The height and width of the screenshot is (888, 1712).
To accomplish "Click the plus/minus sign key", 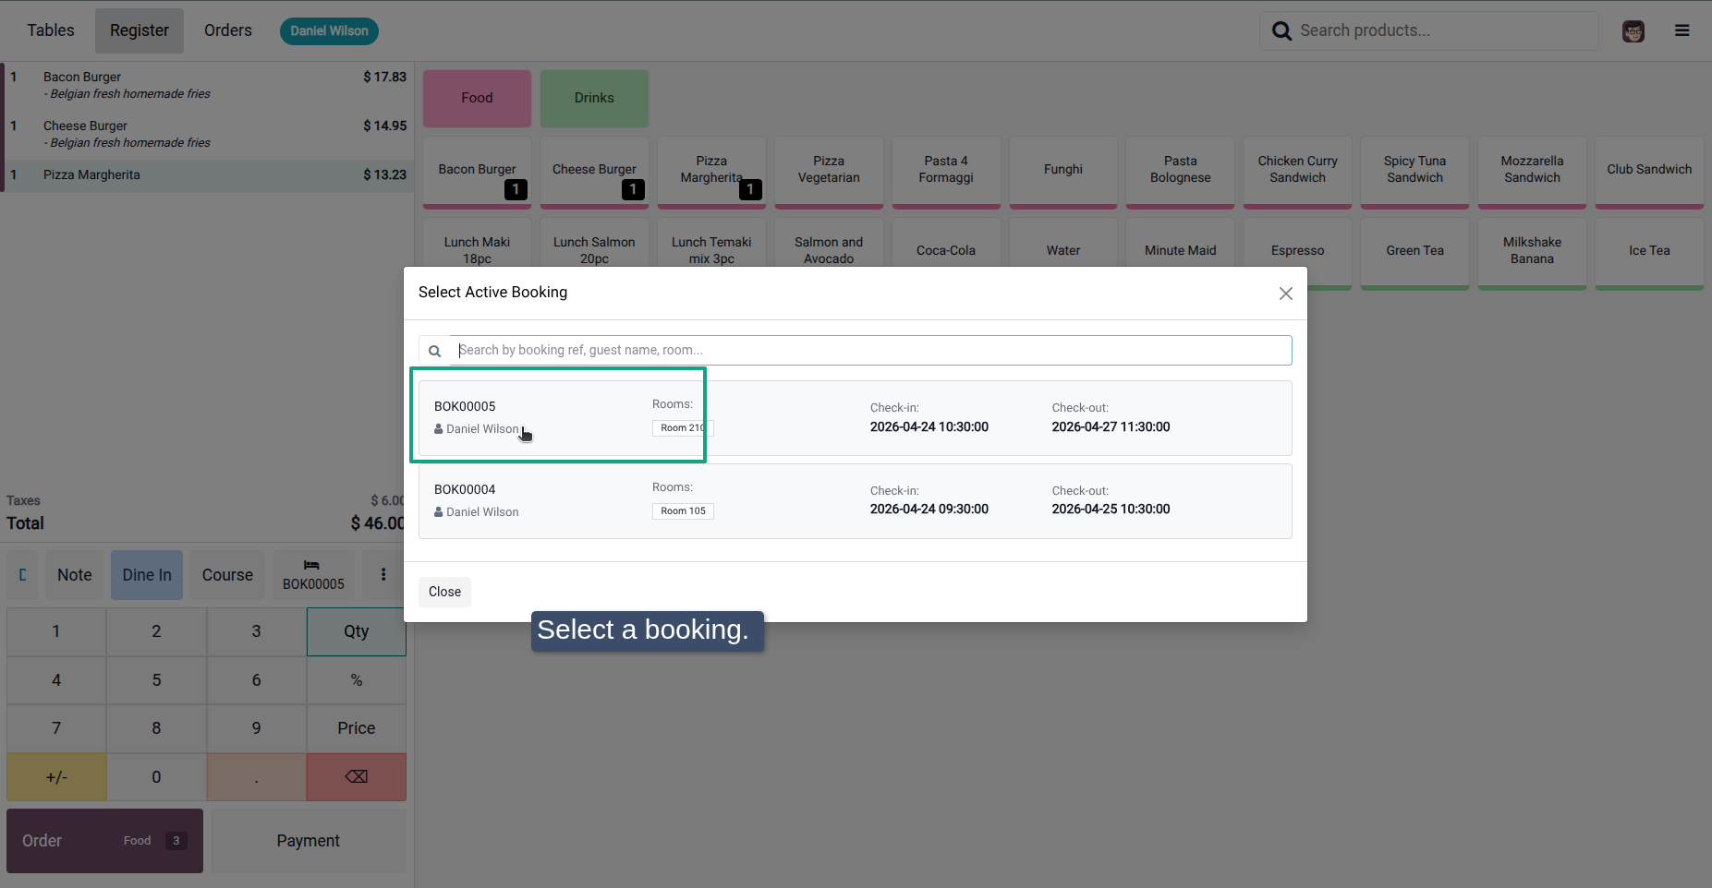I will (x=56, y=777).
